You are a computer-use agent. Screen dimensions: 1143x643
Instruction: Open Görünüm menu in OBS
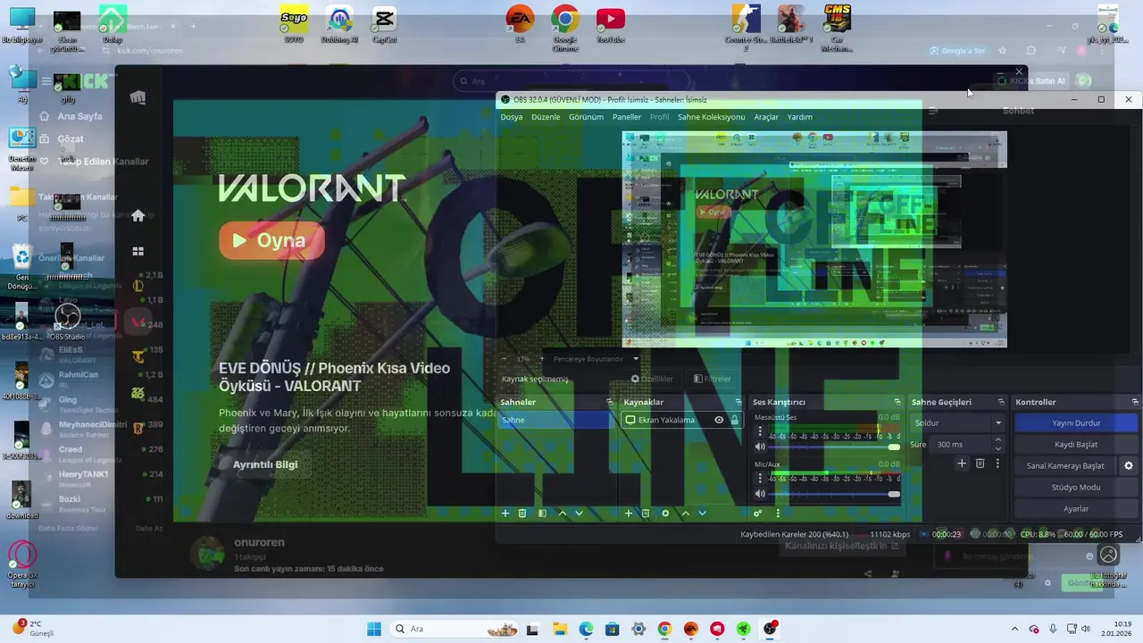pos(587,117)
